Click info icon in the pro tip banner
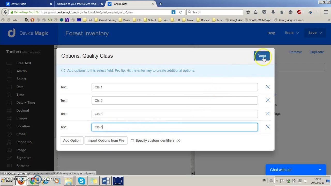The height and width of the screenshot is (186, 331). tap(63, 71)
